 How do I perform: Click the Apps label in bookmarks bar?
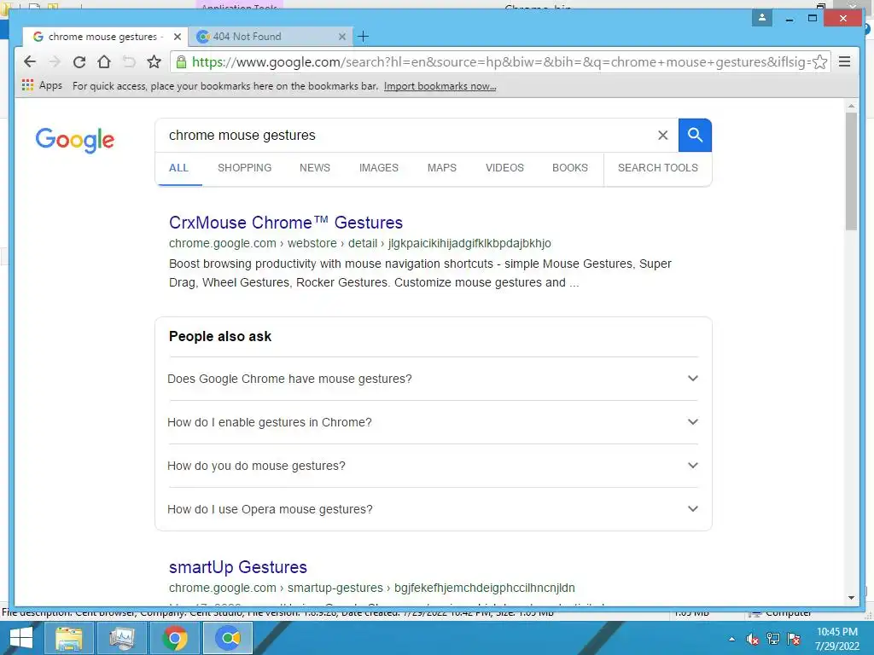[x=50, y=85]
